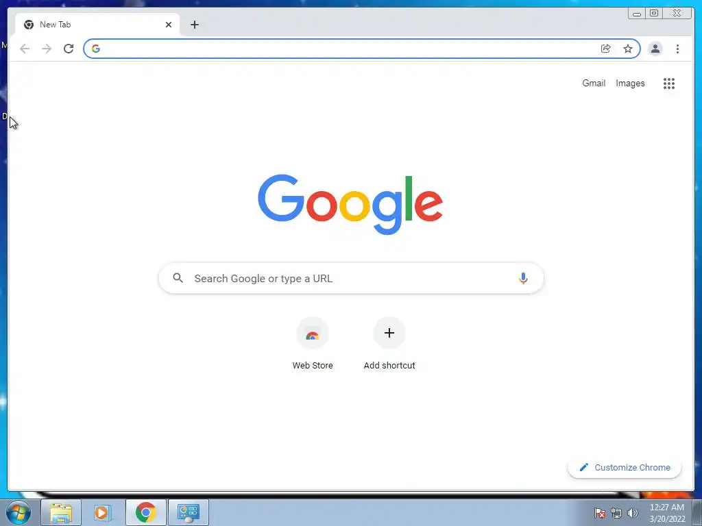Click the Google icon in the address bar

click(96, 49)
